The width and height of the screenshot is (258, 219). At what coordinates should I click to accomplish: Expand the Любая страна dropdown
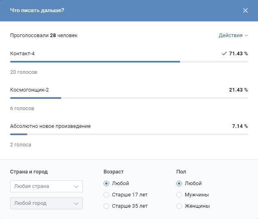(x=46, y=186)
